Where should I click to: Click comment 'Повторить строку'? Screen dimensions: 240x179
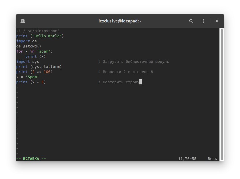pyautogui.click(x=119, y=82)
